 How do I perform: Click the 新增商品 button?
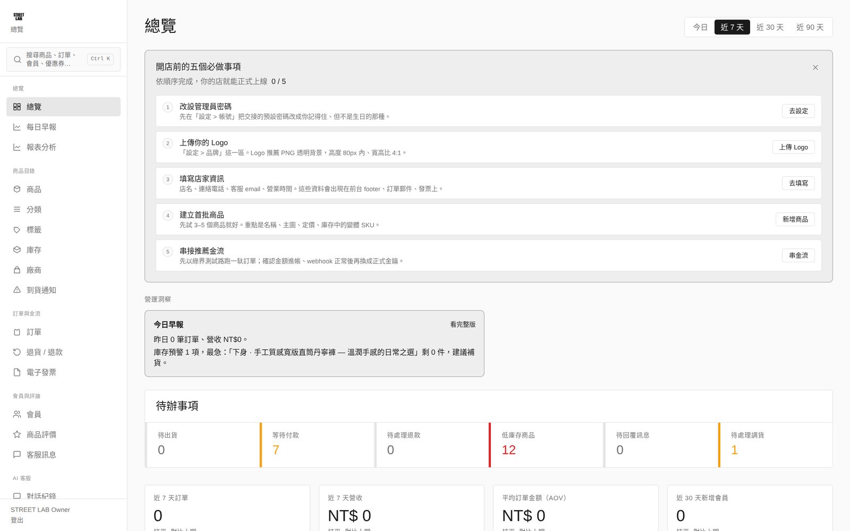point(795,219)
